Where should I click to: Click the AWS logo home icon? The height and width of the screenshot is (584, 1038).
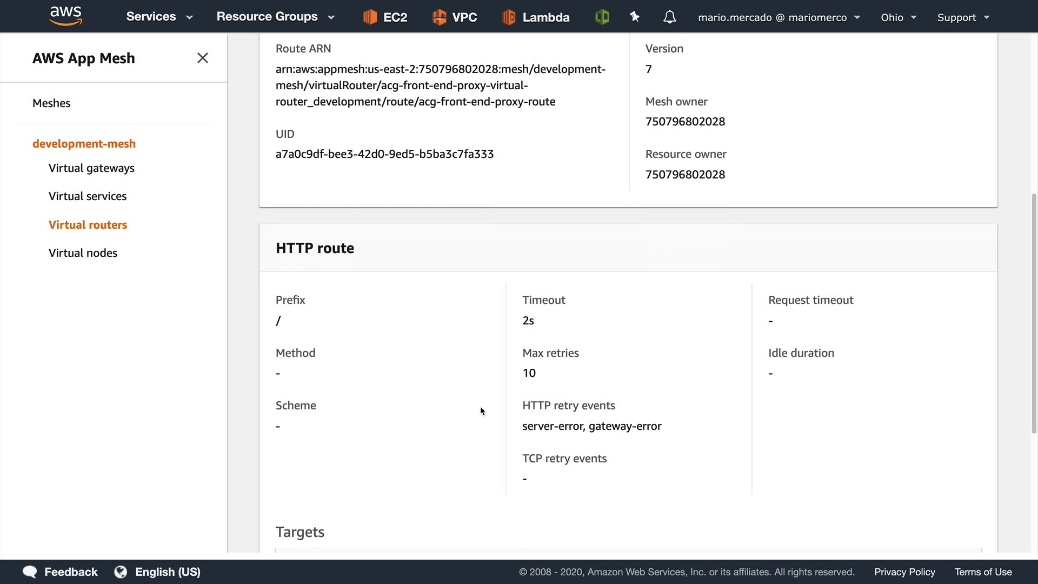point(65,16)
